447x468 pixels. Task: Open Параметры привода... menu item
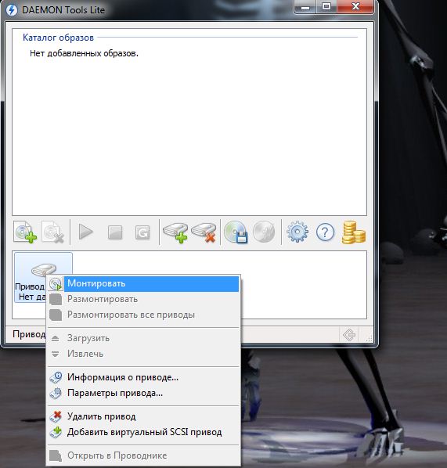coord(143,393)
